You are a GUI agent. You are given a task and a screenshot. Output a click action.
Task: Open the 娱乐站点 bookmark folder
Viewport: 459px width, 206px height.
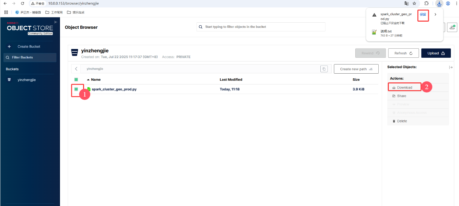point(76,12)
